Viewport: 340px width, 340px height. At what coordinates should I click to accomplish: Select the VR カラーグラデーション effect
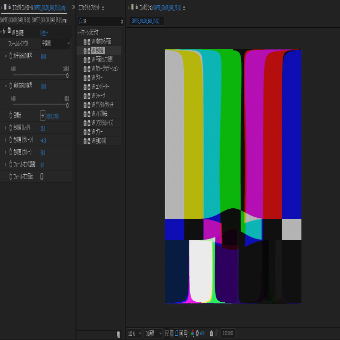(105, 69)
